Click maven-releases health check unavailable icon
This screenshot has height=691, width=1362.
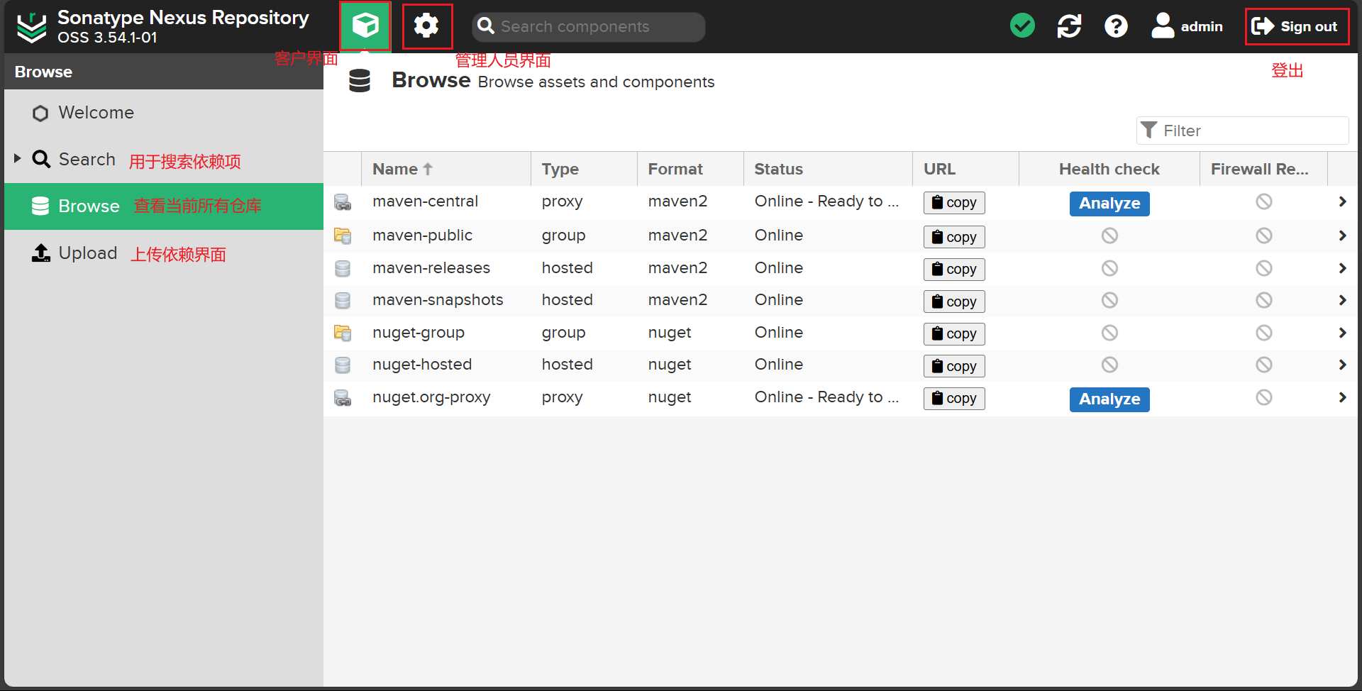pos(1109,268)
